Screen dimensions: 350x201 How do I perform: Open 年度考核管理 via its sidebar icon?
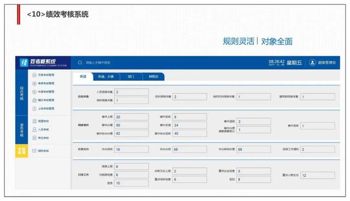point(34,92)
